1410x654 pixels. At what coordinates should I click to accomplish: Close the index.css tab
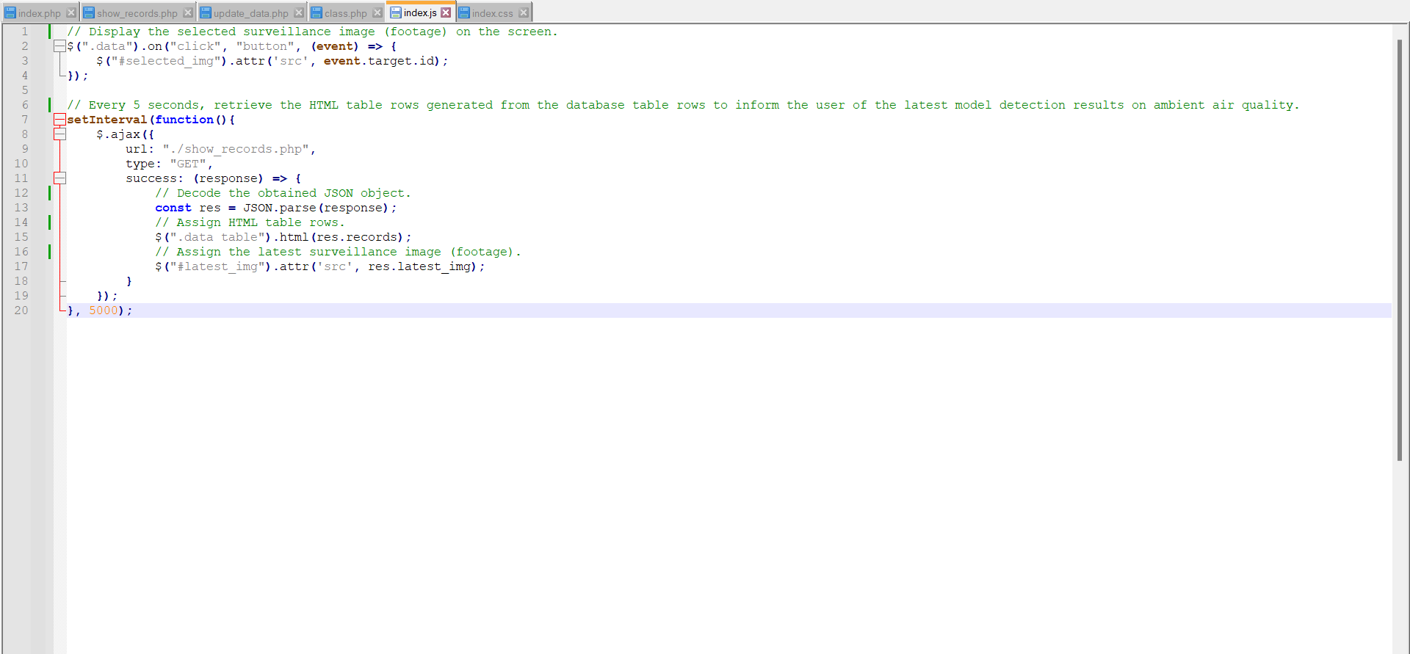point(524,13)
